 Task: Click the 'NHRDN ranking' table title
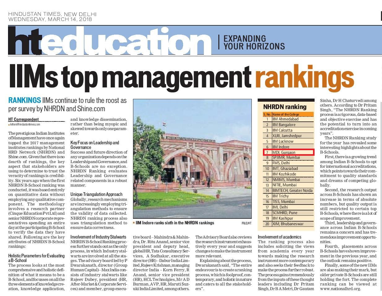pos(285,107)
